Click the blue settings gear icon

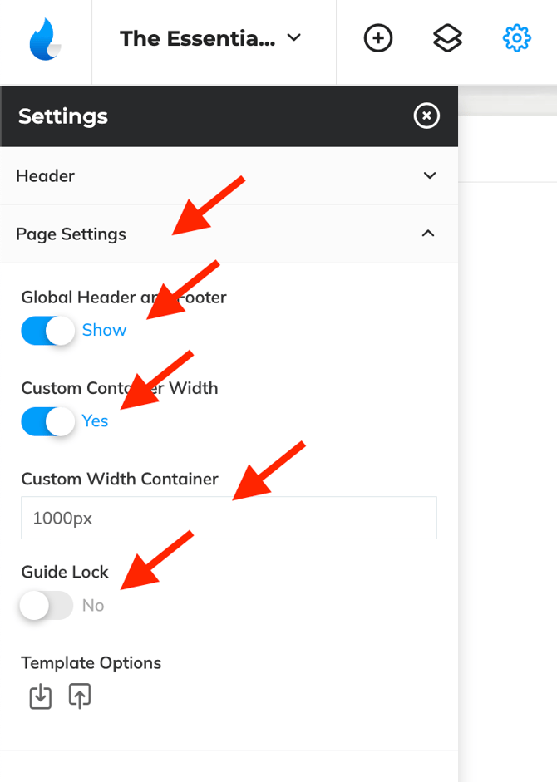(x=517, y=38)
